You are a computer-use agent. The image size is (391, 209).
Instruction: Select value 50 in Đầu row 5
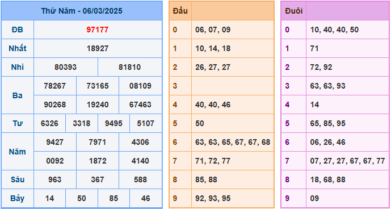200,123
